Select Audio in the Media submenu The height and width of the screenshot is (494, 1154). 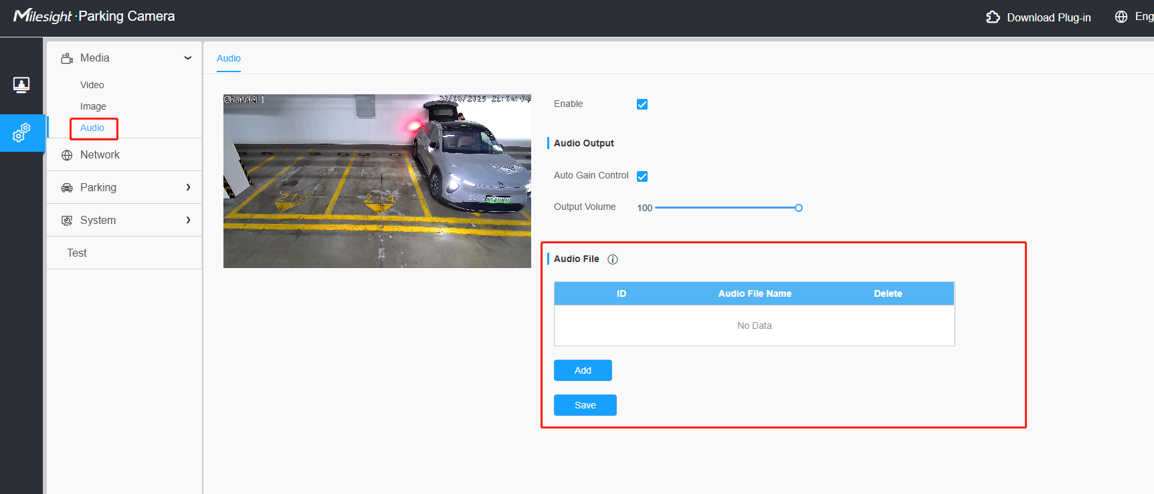(92, 128)
